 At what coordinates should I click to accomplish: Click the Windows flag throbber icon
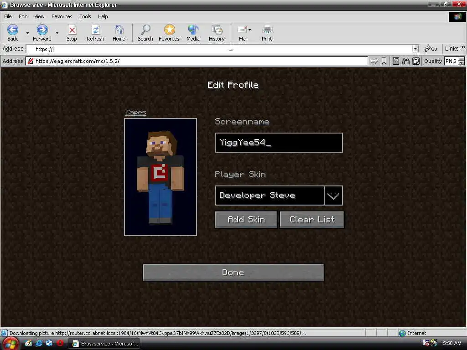tap(457, 17)
